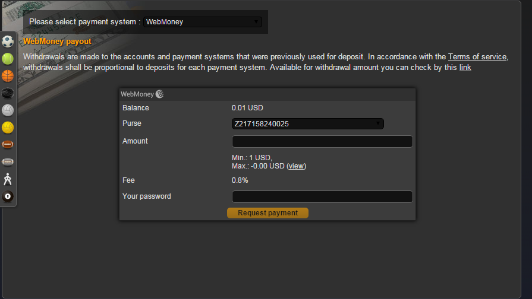The image size is (532, 299).
Task: Open the payment system WebMoney dropdown
Action: coord(202,22)
